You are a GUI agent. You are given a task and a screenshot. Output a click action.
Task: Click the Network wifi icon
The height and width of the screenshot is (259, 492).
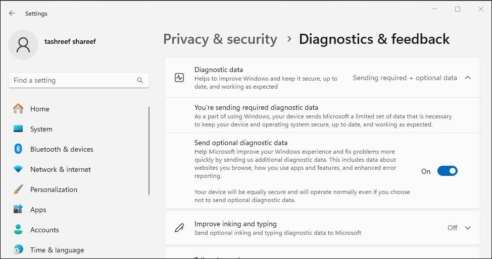pyautogui.click(x=18, y=169)
